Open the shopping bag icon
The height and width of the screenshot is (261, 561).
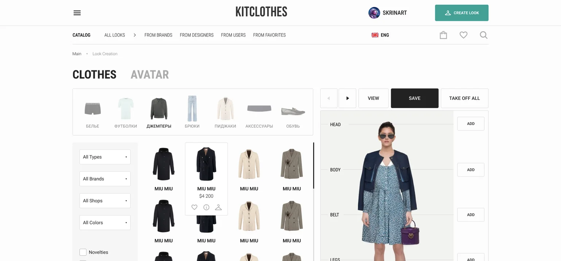(x=443, y=35)
